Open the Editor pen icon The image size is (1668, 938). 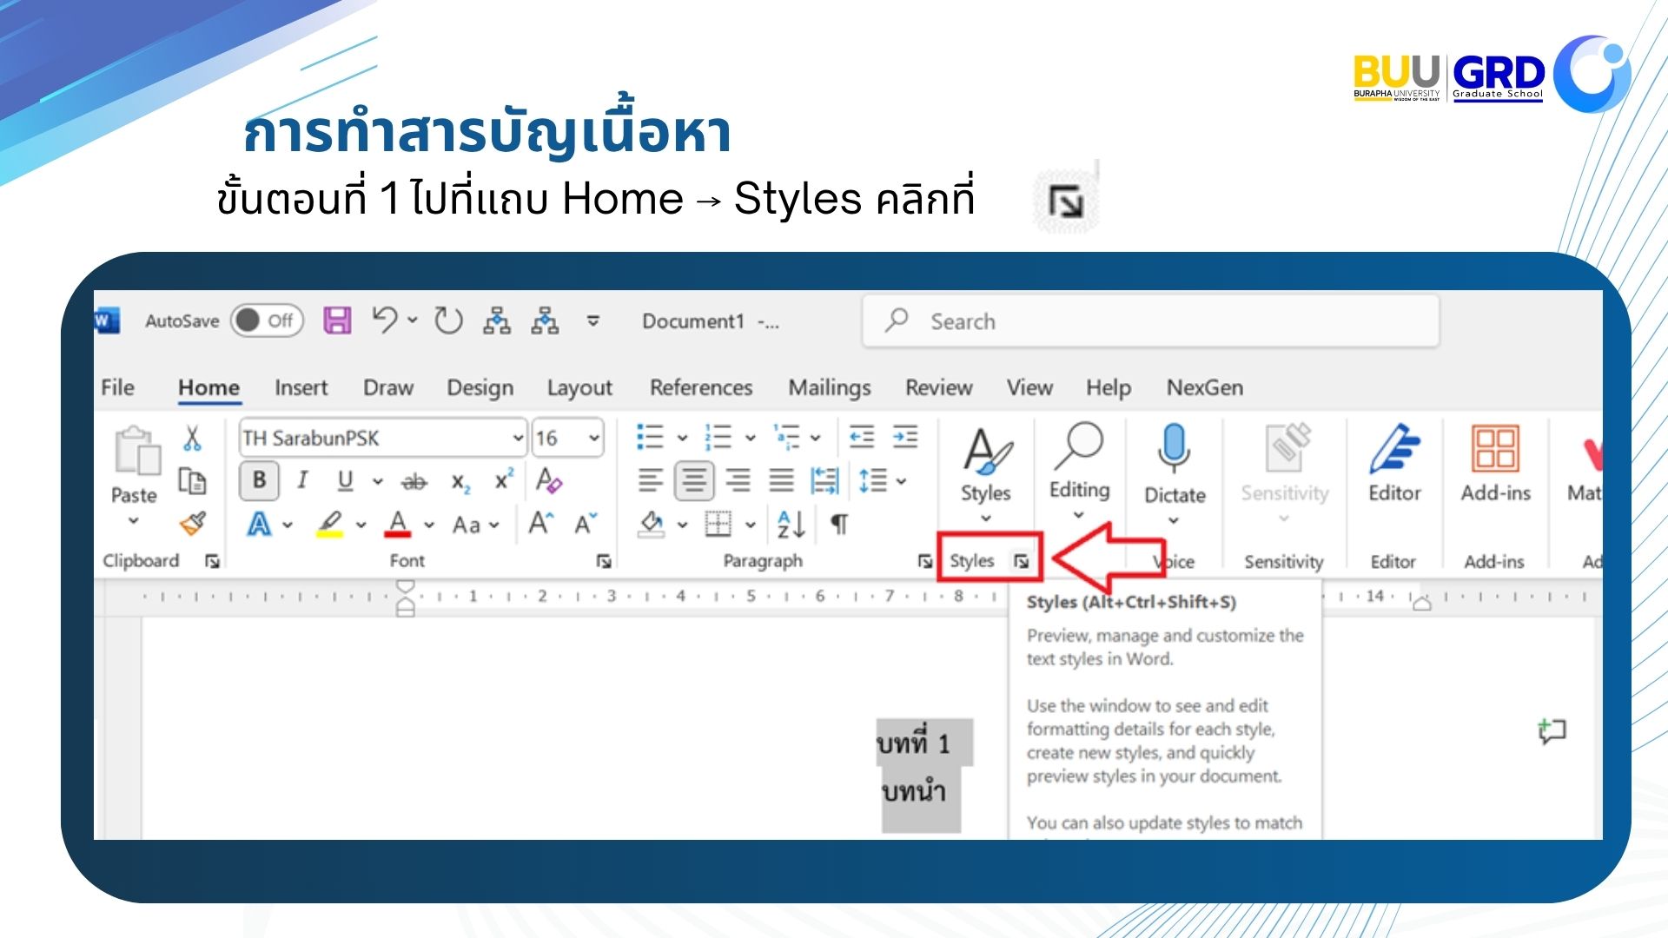click(x=1393, y=449)
